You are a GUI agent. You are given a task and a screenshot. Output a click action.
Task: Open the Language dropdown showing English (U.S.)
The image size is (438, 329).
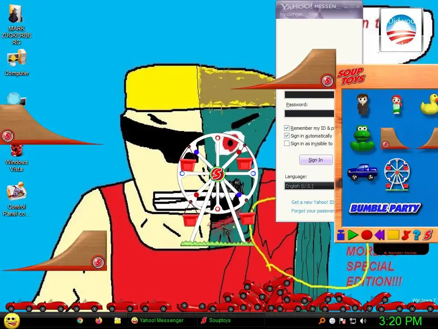309,186
